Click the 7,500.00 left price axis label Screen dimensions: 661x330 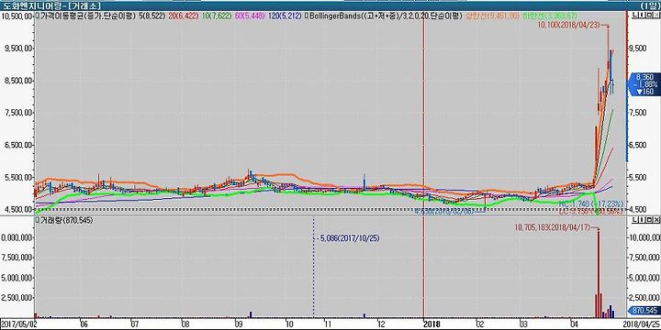pos(18,113)
